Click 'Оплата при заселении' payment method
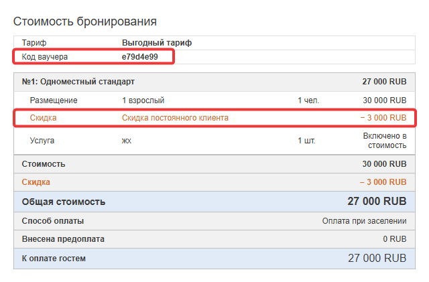 coord(364,221)
